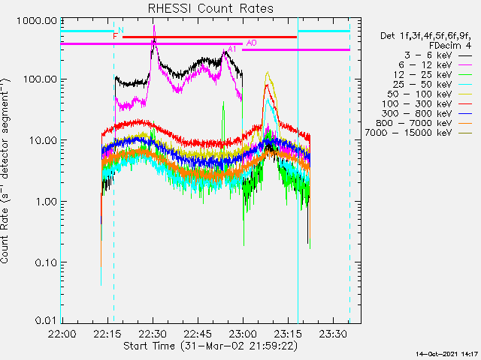Click the magenta A0 horizontal bar
This screenshot has width=481, height=360.
(x=152, y=44)
